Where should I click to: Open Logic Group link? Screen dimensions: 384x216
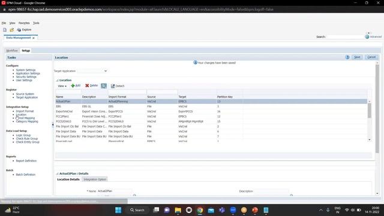click(23, 135)
